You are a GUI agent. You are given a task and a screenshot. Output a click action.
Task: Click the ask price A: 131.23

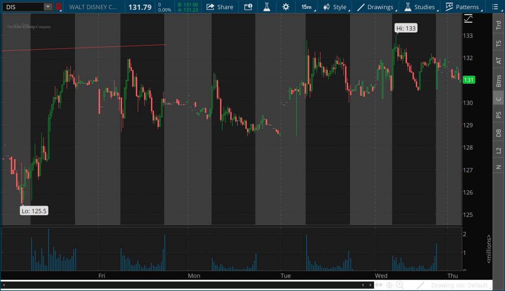[188, 10]
